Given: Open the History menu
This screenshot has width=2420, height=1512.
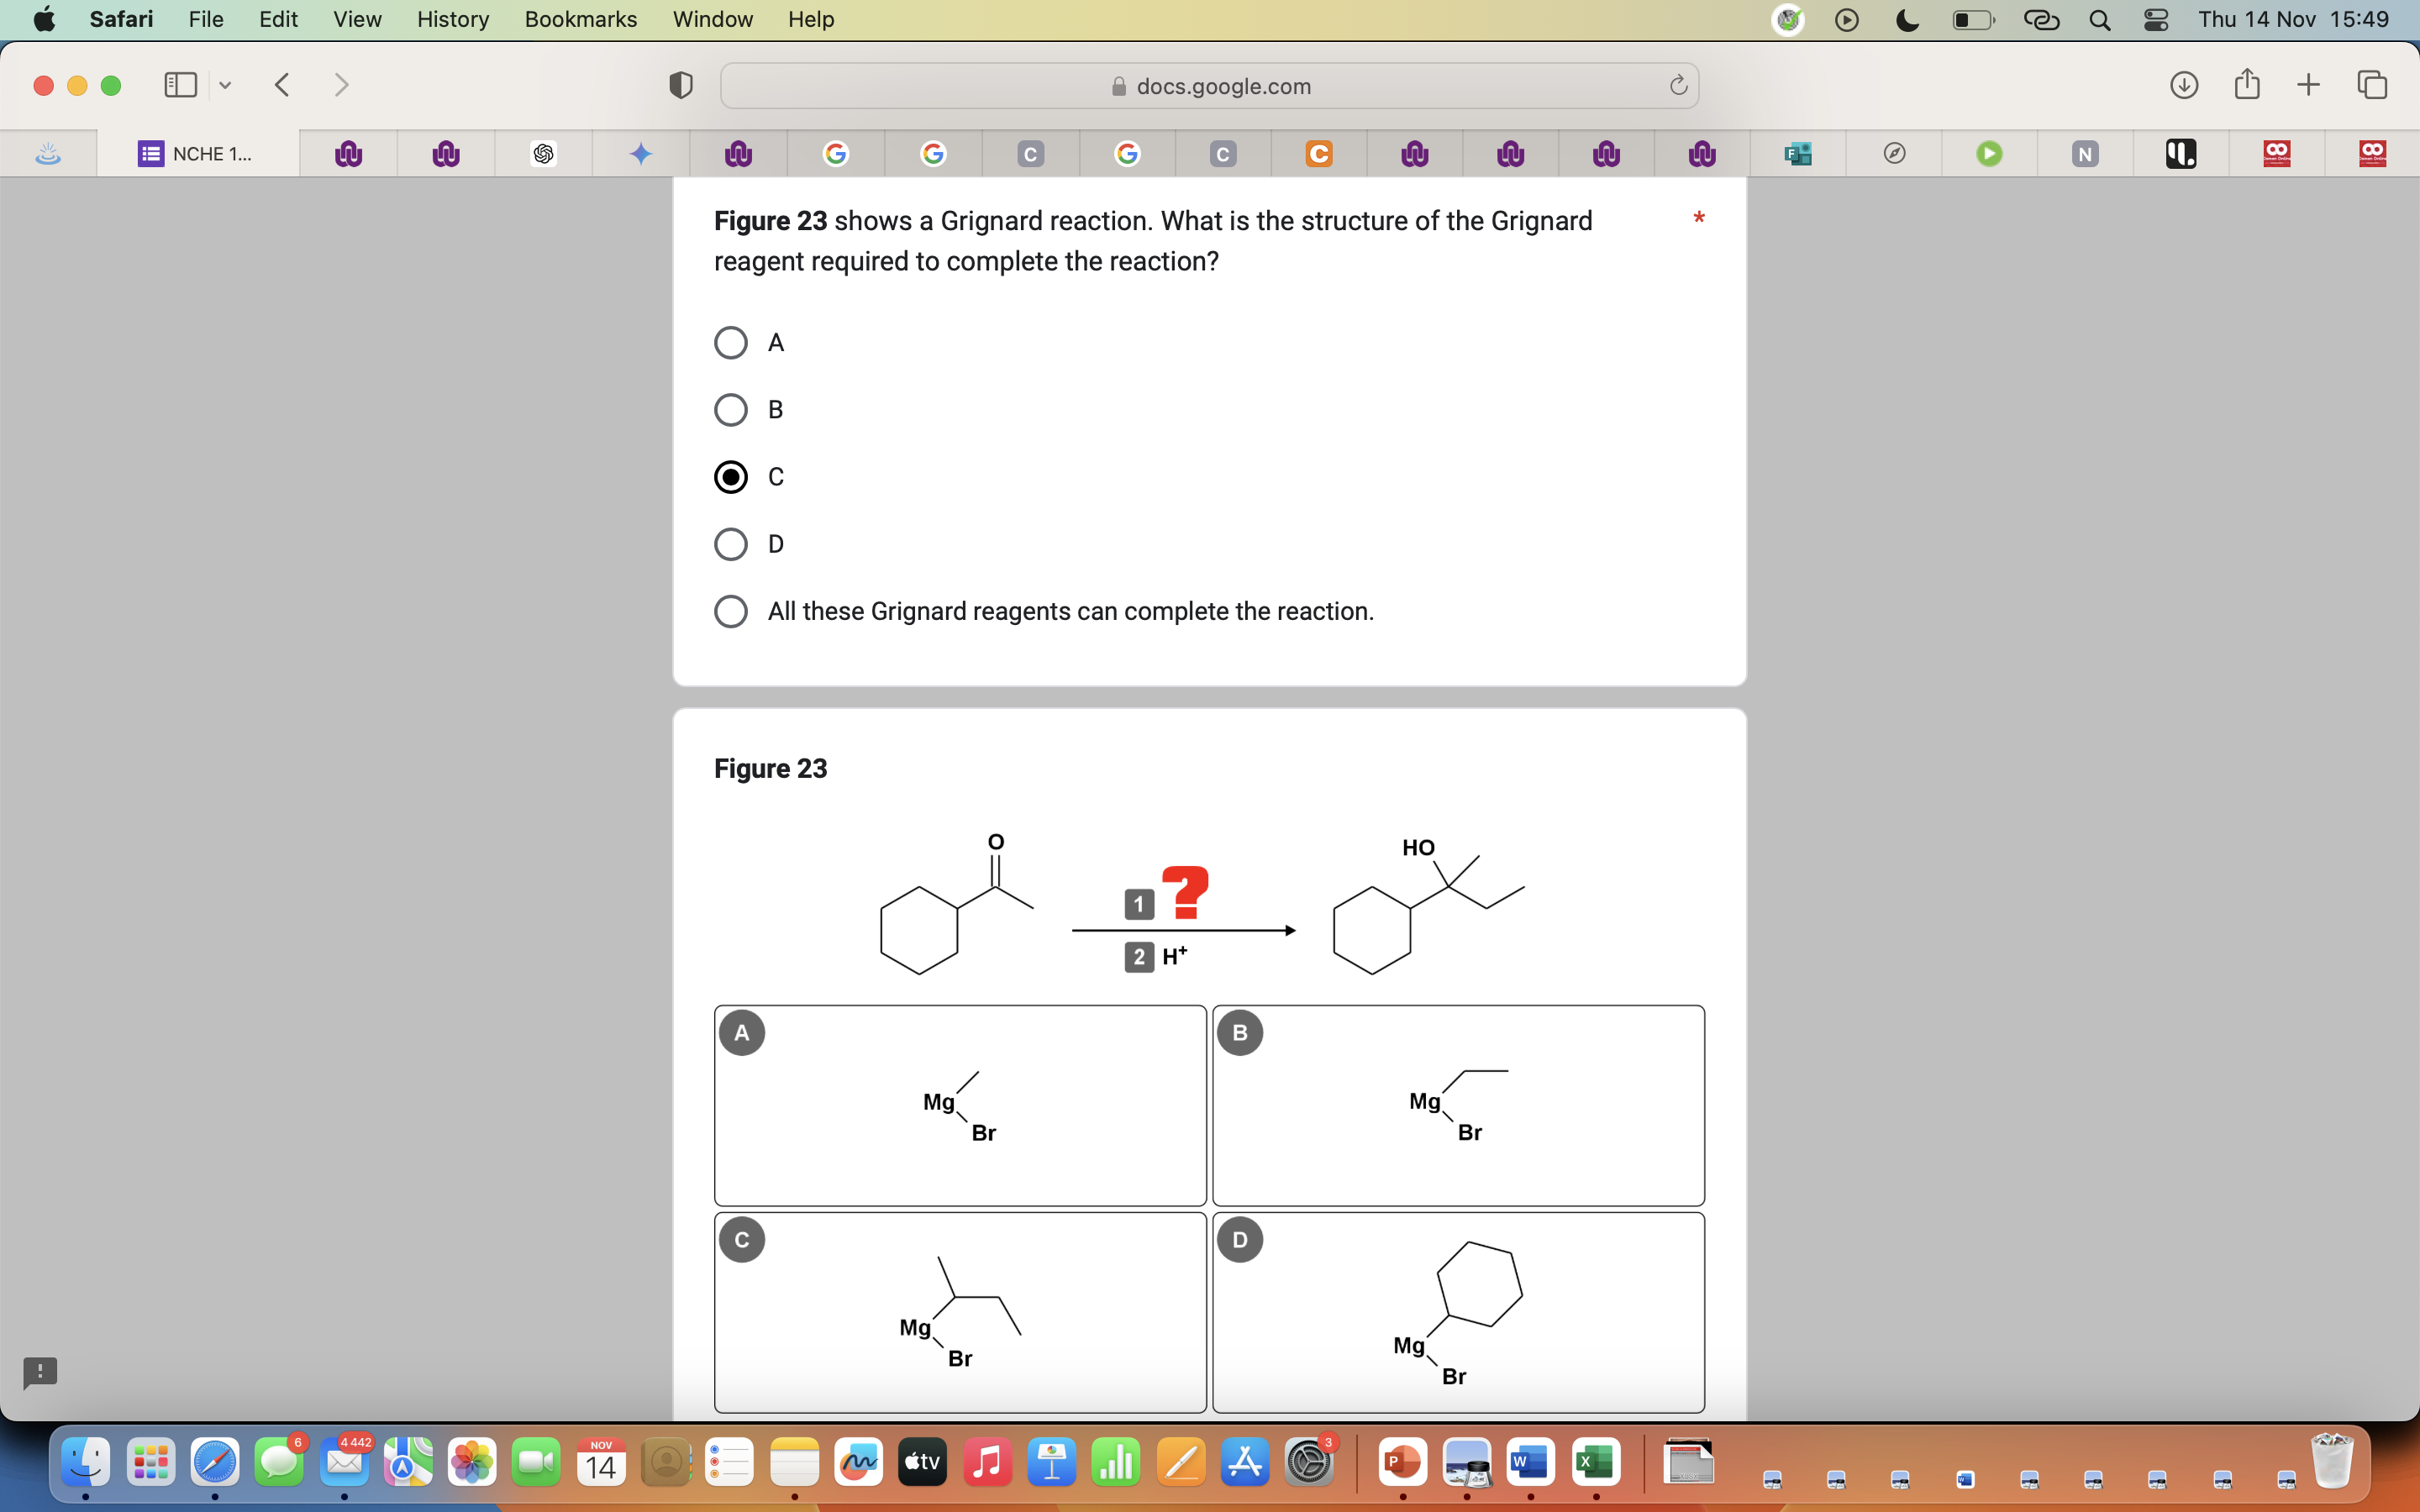Looking at the screenshot, I should point(452,19).
